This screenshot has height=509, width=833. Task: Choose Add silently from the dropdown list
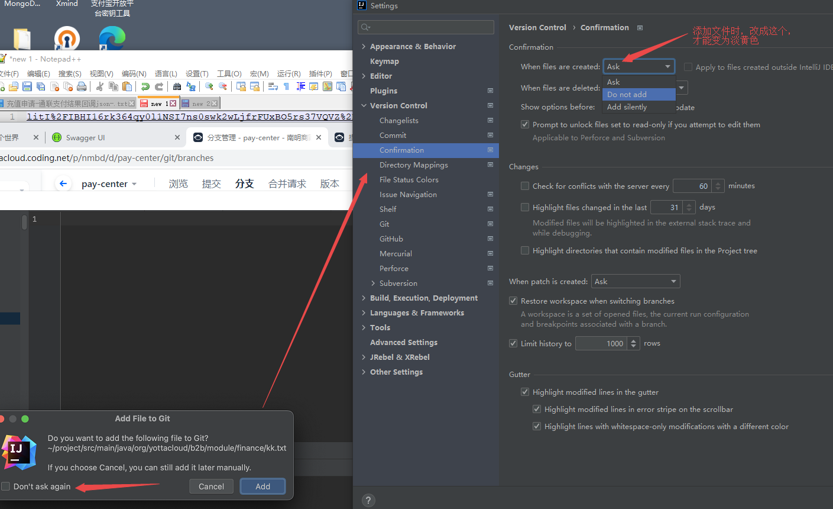point(638,107)
